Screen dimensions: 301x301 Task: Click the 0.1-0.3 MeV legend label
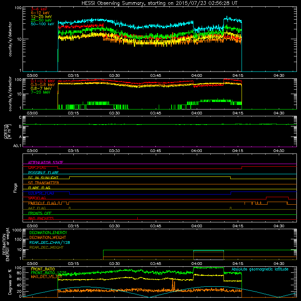(x=43, y=81)
